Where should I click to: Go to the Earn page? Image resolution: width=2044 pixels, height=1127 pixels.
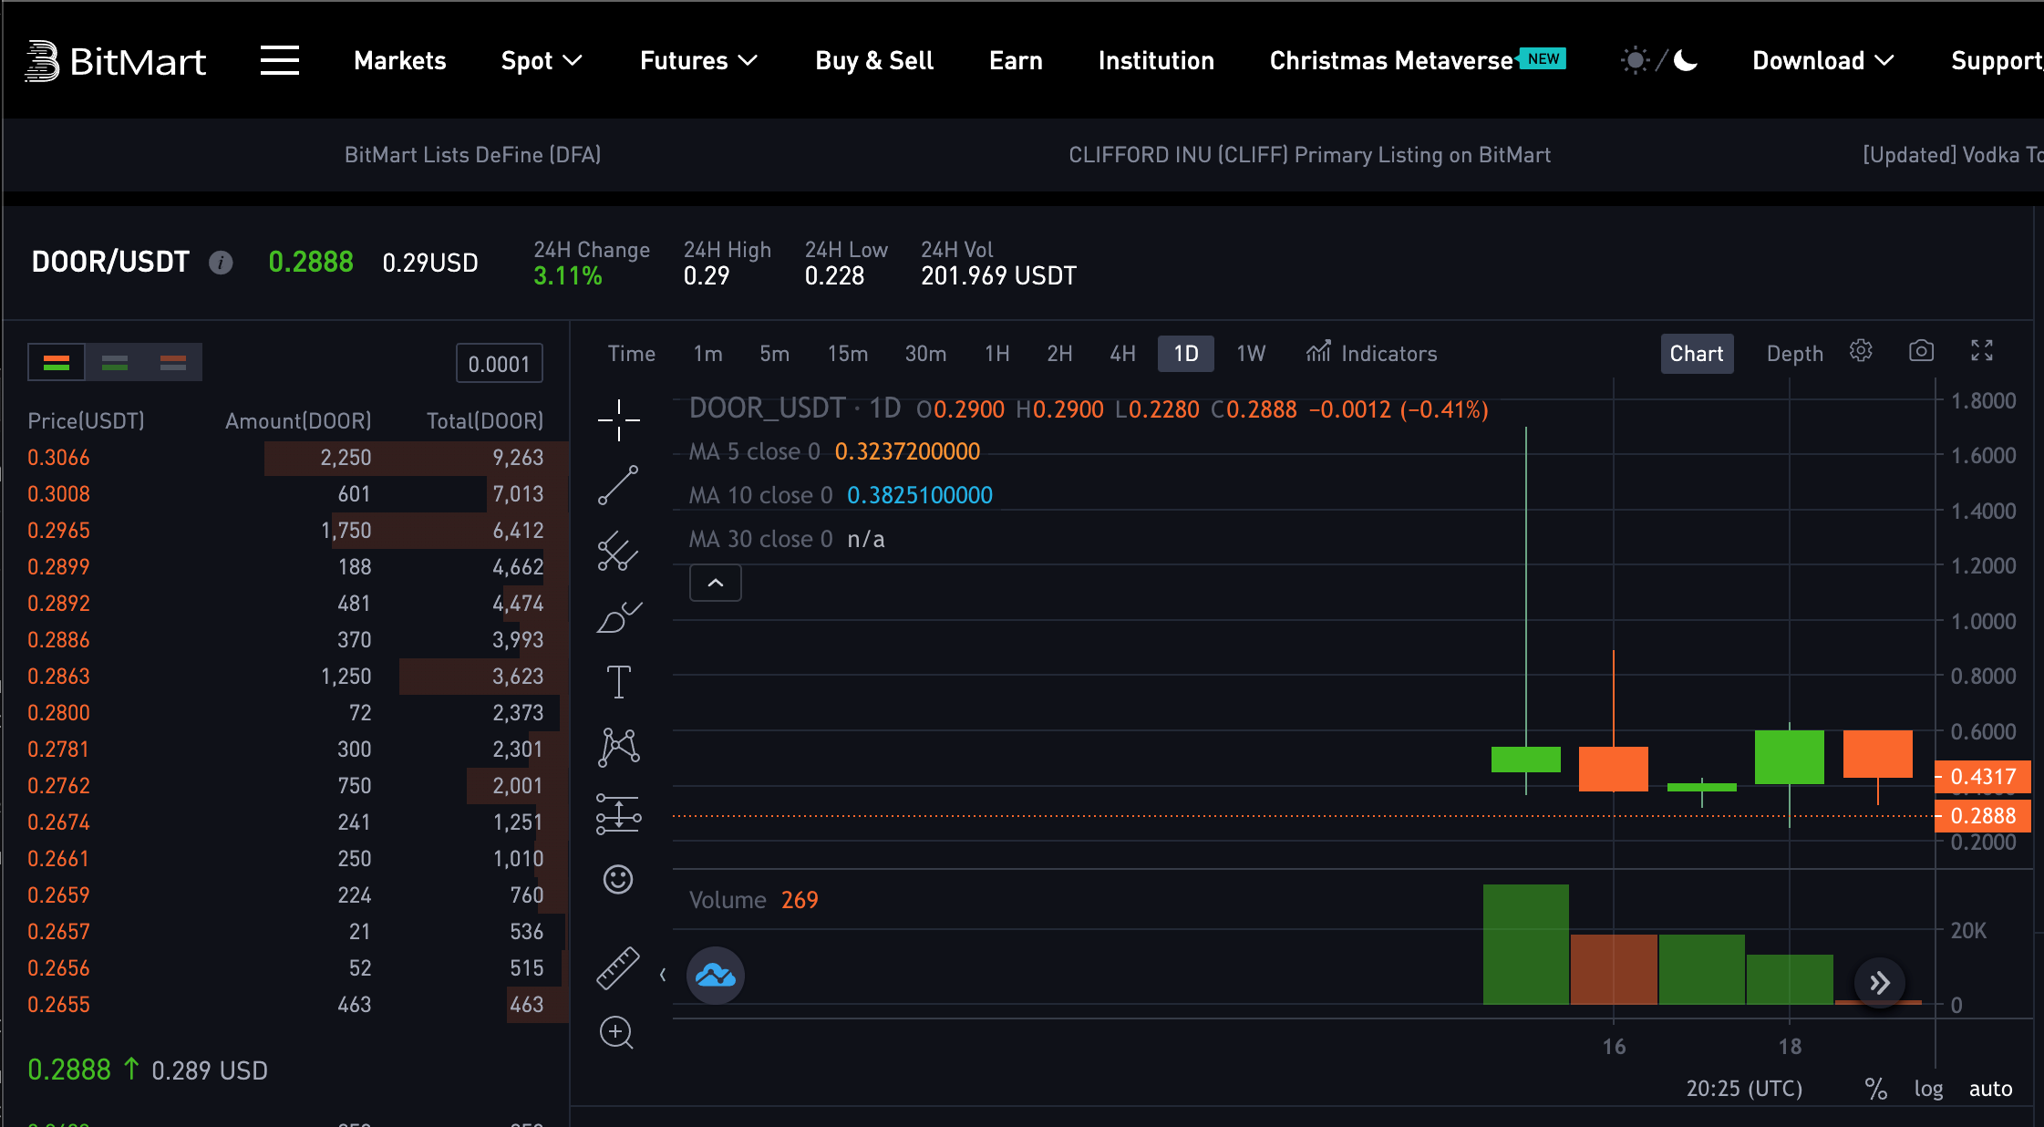pos(1016,61)
